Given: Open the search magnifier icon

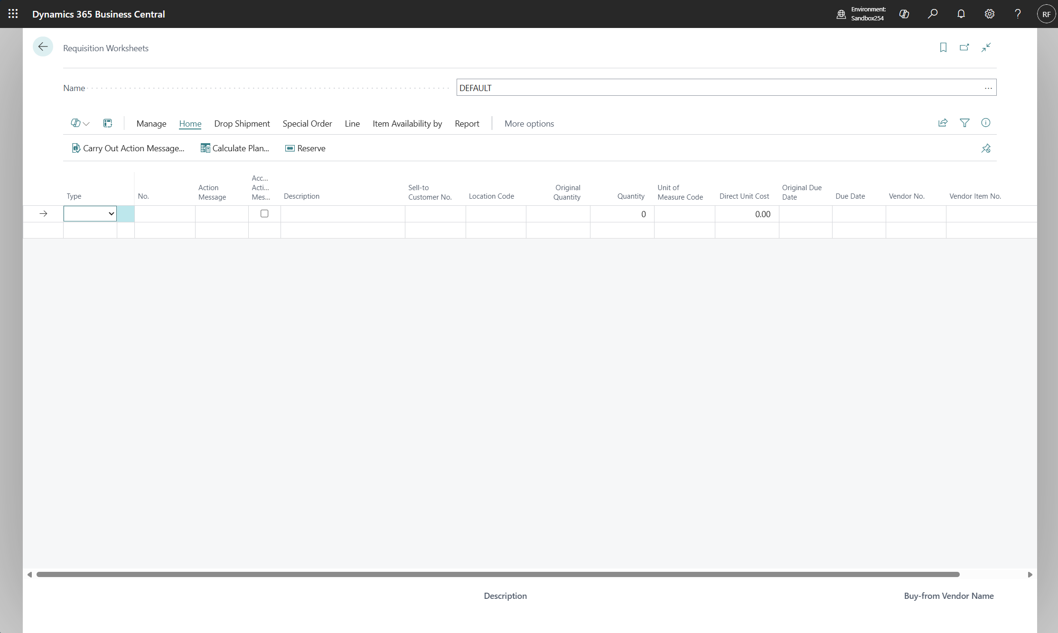Looking at the screenshot, I should pyautogui.click(x=932, y=14).
